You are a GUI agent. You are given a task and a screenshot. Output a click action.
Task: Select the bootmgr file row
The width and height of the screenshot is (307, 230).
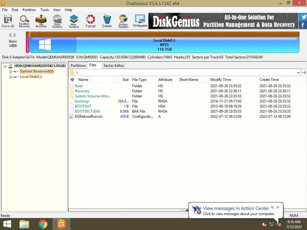pos(187,101)
